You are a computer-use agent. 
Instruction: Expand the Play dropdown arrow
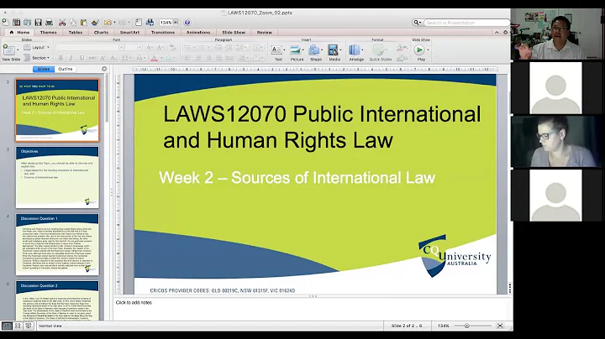tap(428, 50)
